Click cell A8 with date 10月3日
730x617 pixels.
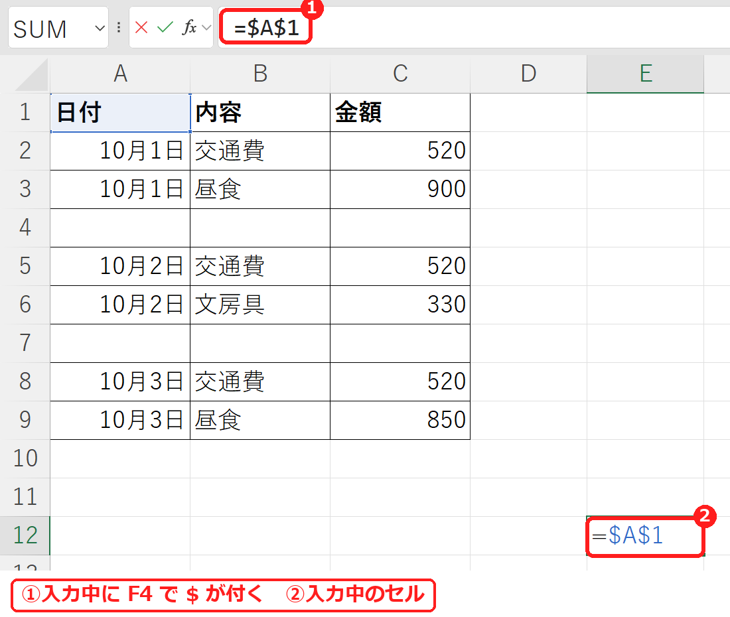tap(120, 381)
